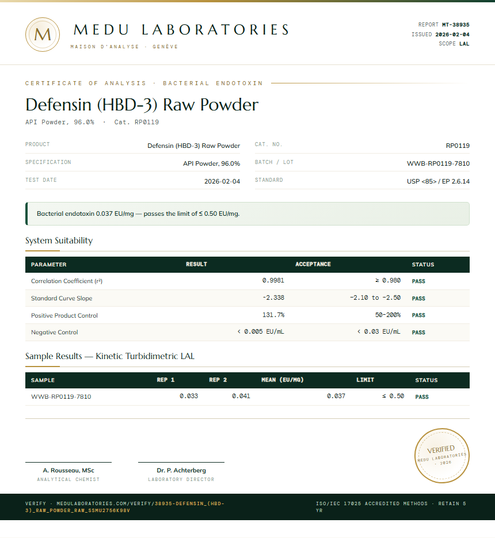Click the gold Verified seal stamp
Screen dimensions: 495x538
click(x=442, y=456)
